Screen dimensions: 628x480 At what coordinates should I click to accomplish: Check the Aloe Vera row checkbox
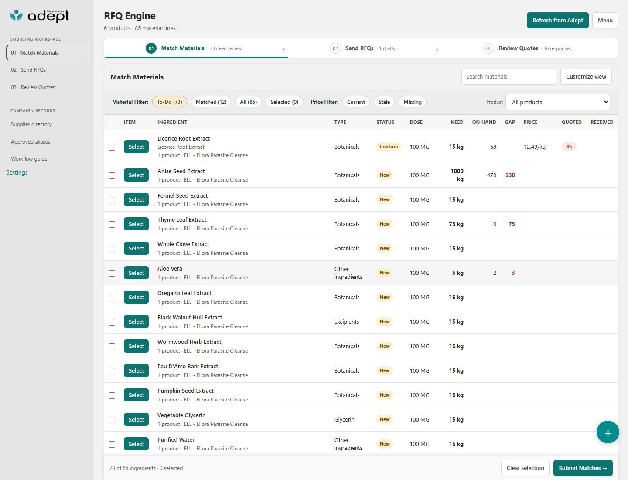[x=112, y=273]
